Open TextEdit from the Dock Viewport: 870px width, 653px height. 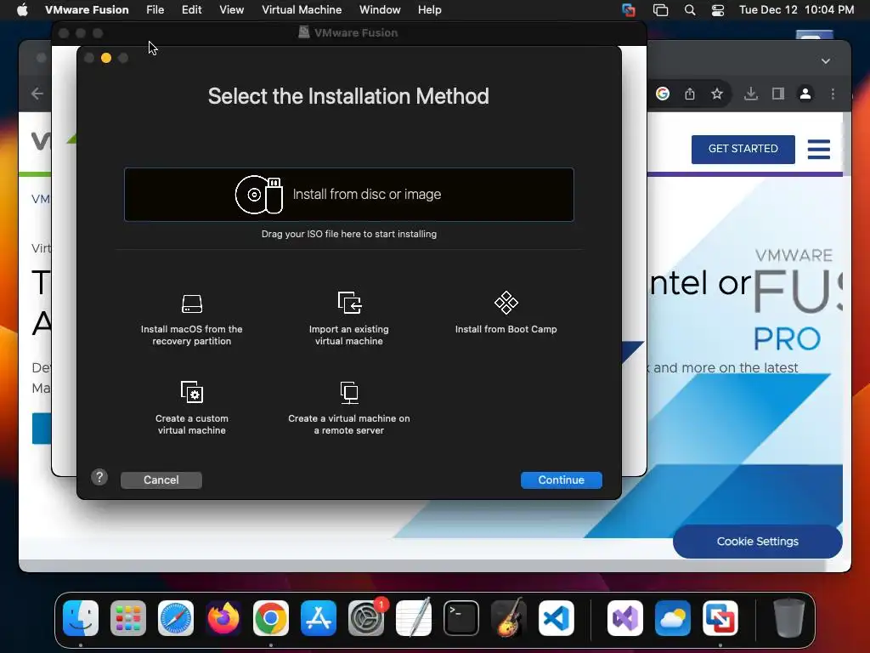coord(414,618)
